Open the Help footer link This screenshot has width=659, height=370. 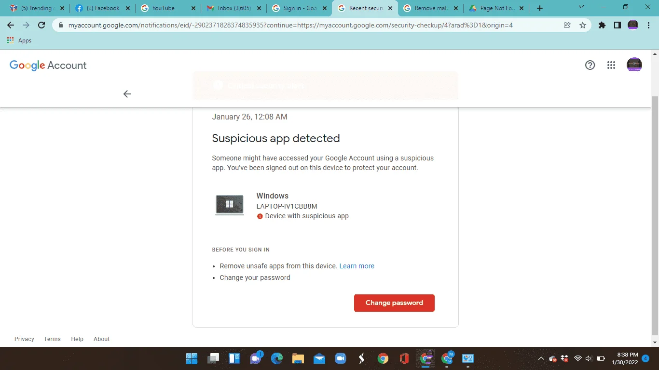point(77,339)
